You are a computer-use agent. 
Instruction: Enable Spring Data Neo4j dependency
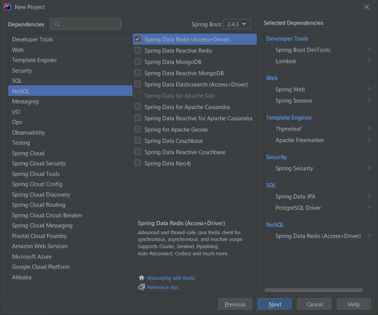[x=138, y=163]
